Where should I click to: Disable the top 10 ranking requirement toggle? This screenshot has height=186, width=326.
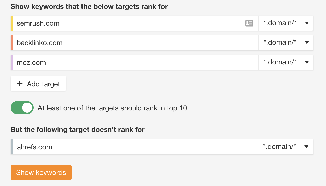(22, 108)
